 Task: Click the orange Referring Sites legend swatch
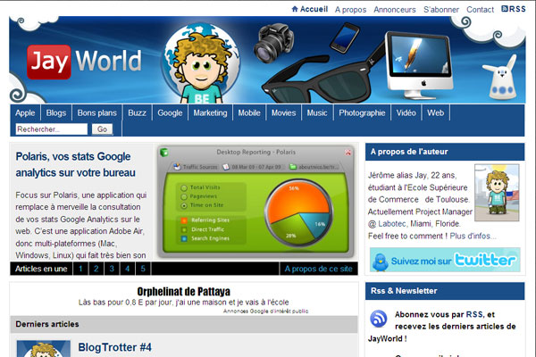(184, 220)
